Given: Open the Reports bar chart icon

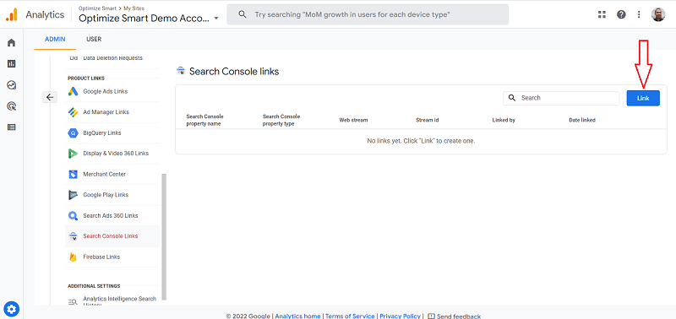Looking at the screenshot, I should click(x=12, y=63).
